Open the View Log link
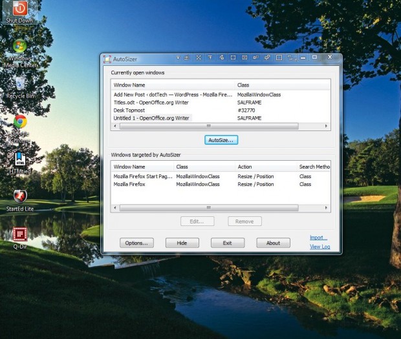 point(320,247)
